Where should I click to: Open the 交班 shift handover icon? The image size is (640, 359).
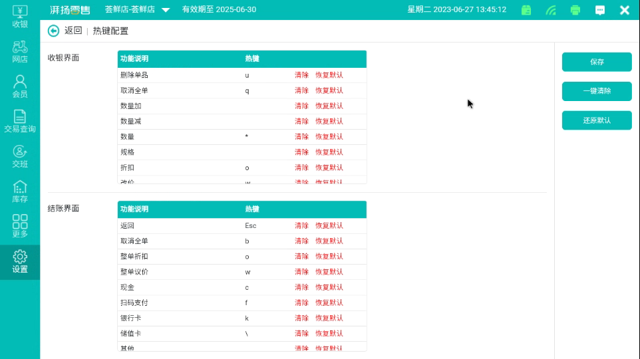[20, 156]
